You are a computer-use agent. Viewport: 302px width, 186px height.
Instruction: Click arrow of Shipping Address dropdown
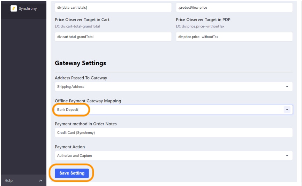coord(287,87)
